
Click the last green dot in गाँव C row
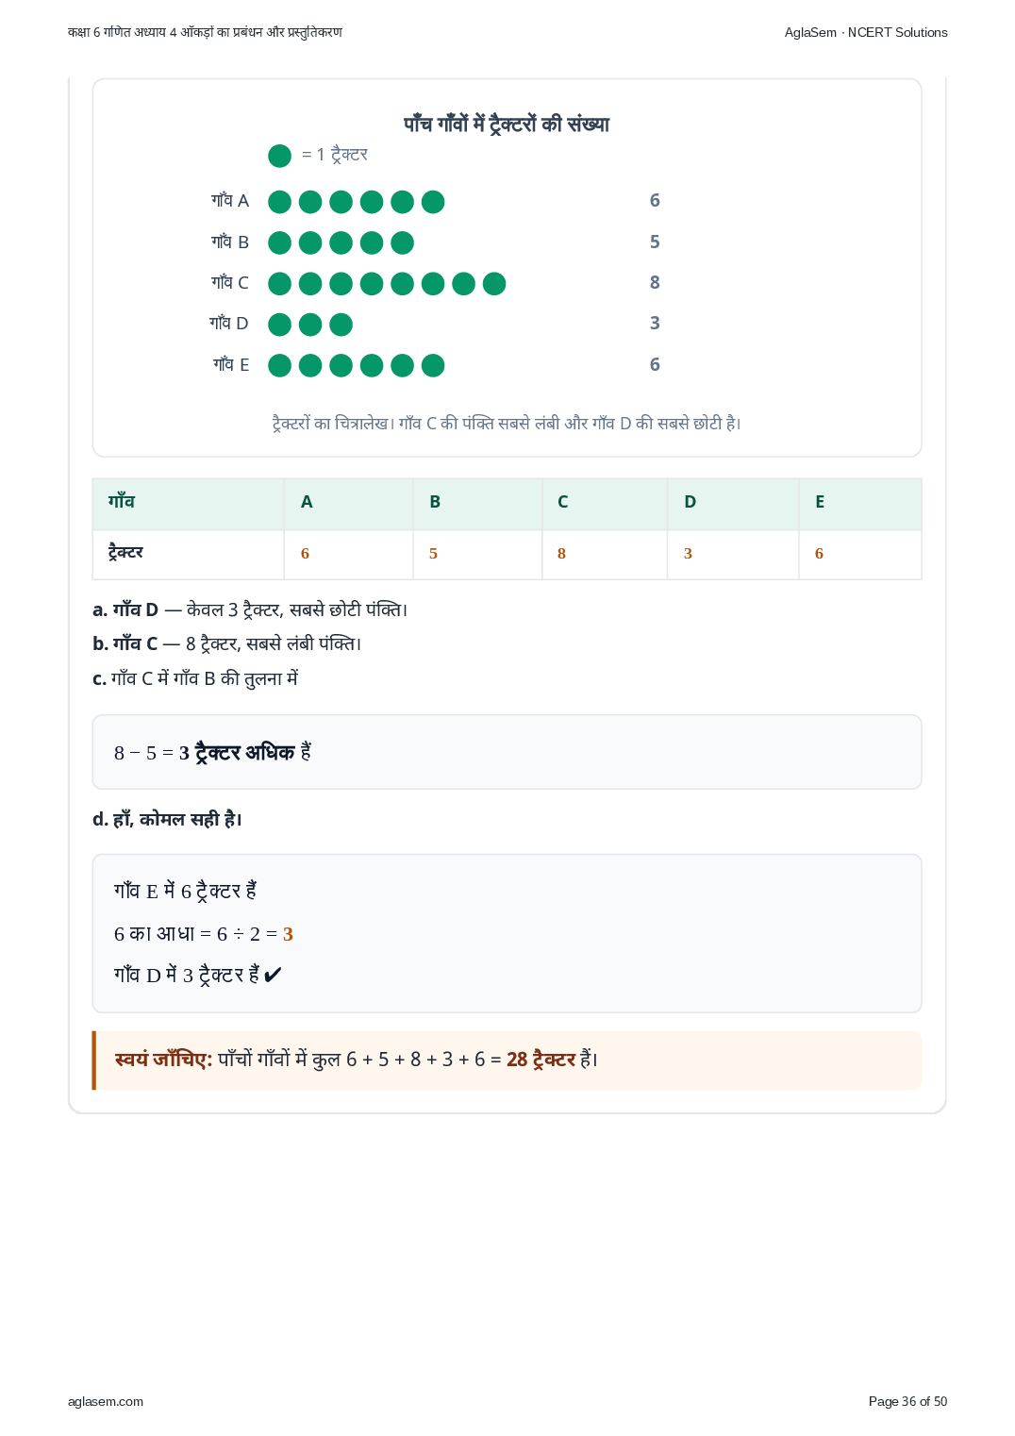click(x=494, y=283)
